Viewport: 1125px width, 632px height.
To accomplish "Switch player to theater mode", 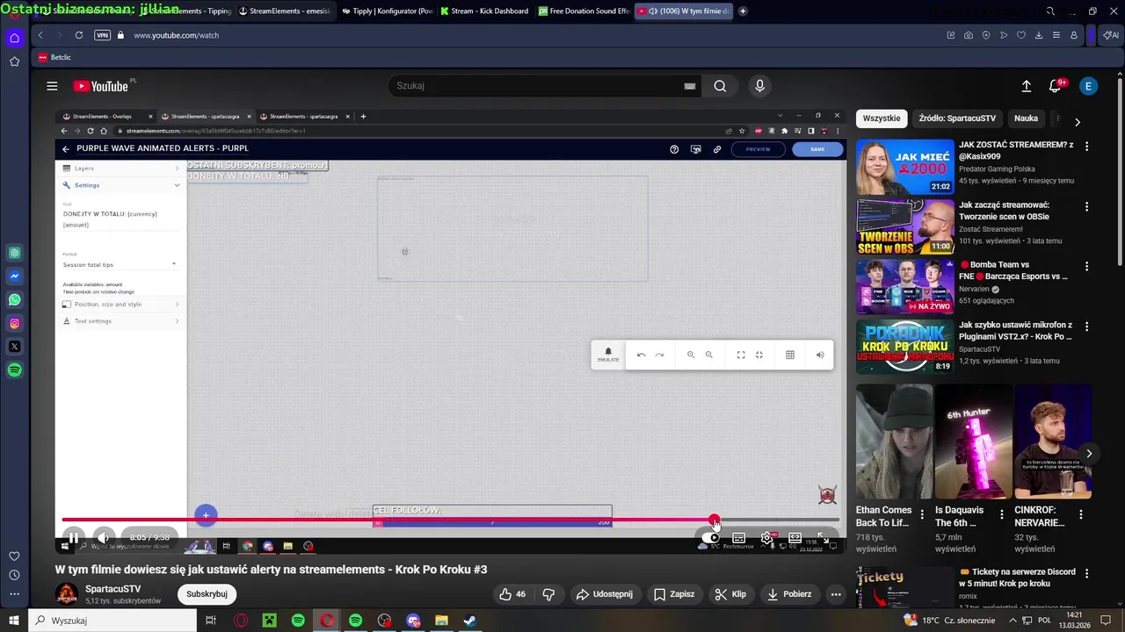I will coord(795,538).
